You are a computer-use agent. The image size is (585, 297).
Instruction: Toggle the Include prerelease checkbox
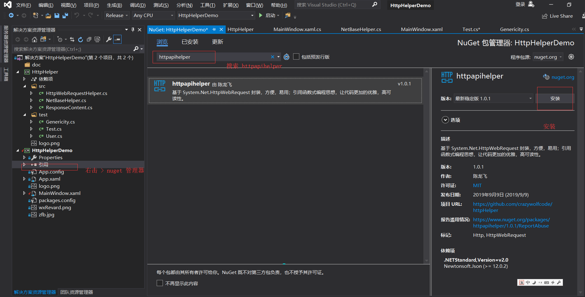tap(296, 56)
